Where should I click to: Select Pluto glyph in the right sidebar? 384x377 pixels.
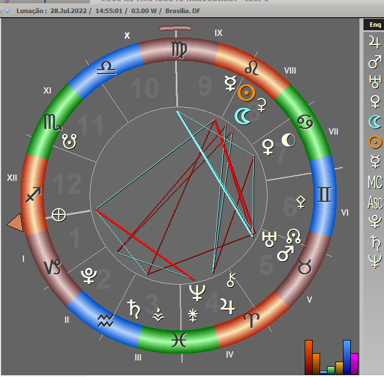[x=375, y=222]
